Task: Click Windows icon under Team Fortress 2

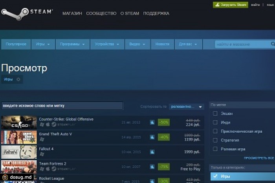Action: click(42, 169)
